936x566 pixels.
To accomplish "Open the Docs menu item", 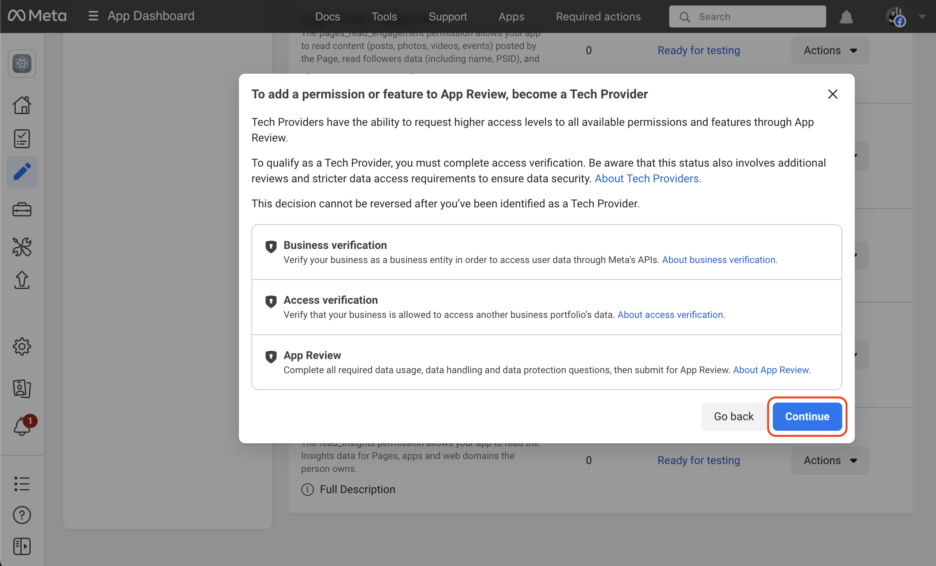I will 328,16.
